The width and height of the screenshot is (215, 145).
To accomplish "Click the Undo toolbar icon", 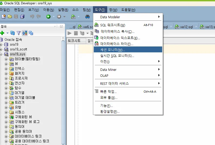I will 32,17.
